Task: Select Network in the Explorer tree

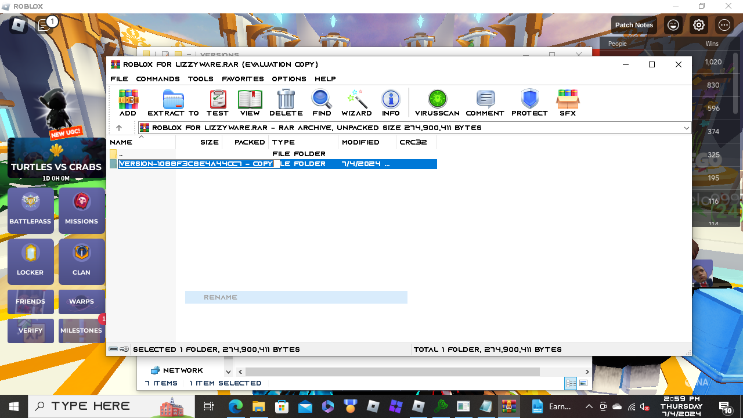Action: click(x=177, y=370)
